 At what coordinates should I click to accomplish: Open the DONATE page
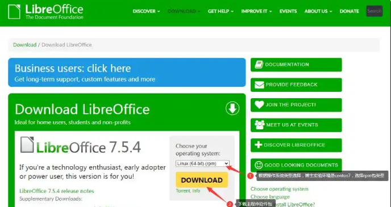pos(349,11)
